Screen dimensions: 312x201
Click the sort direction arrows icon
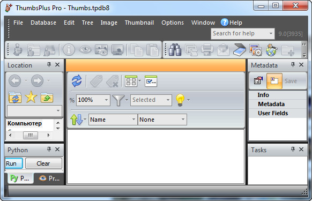pos(77,120)
